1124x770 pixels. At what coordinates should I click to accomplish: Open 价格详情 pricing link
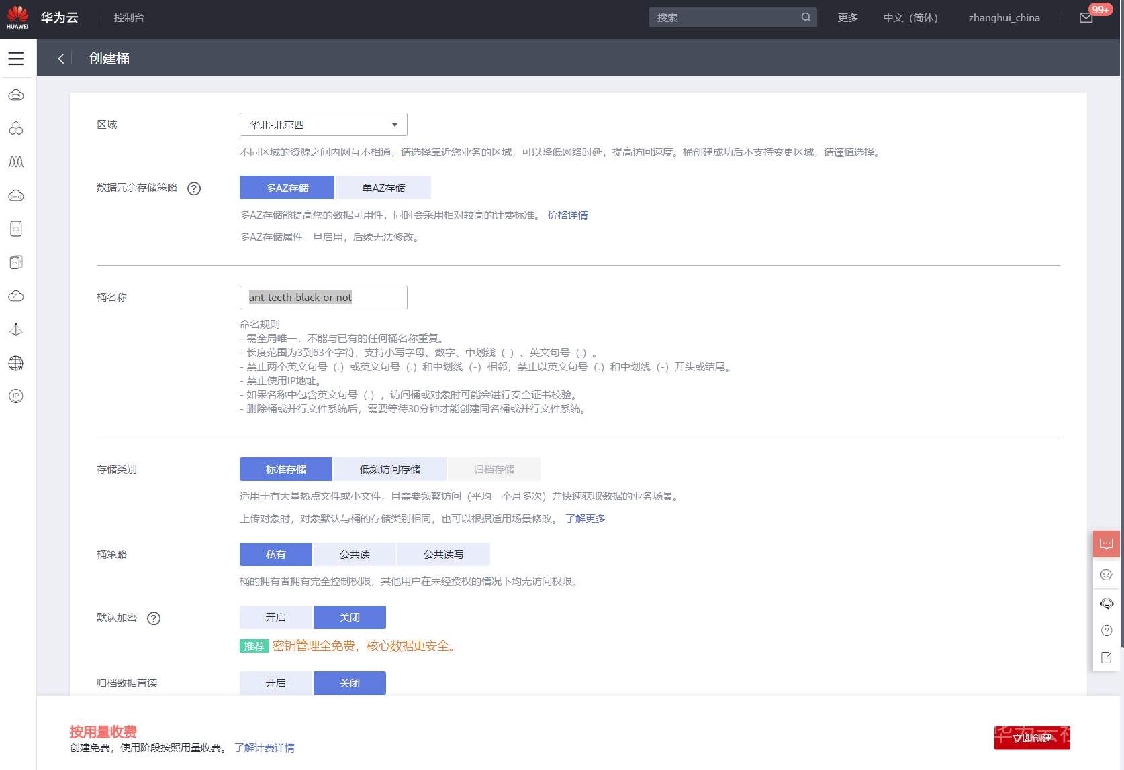pos(567,215)
